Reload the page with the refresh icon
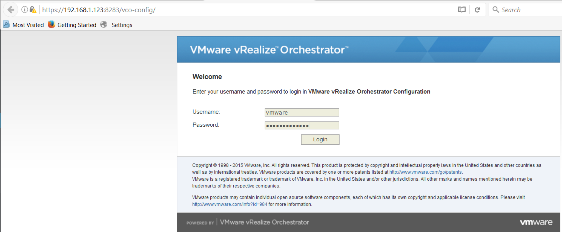This screenshot has height=232, width=562. click(x=477, y=10)
